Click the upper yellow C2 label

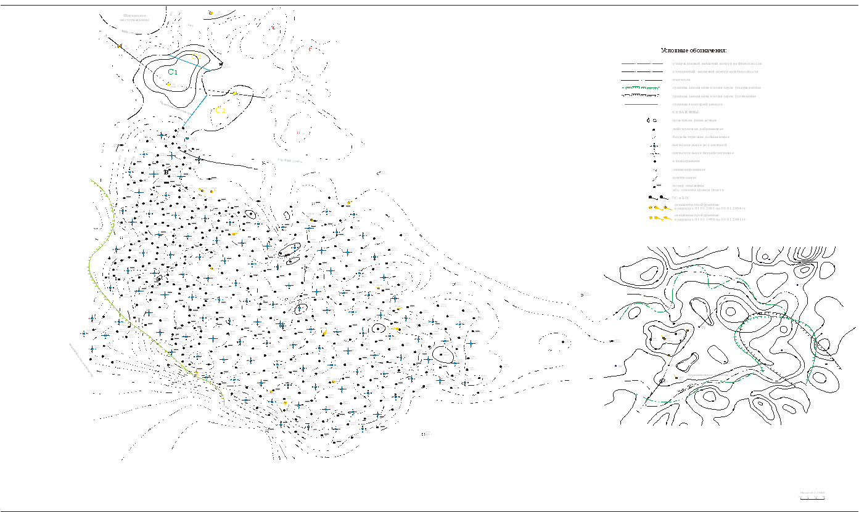tap(196, 57)
